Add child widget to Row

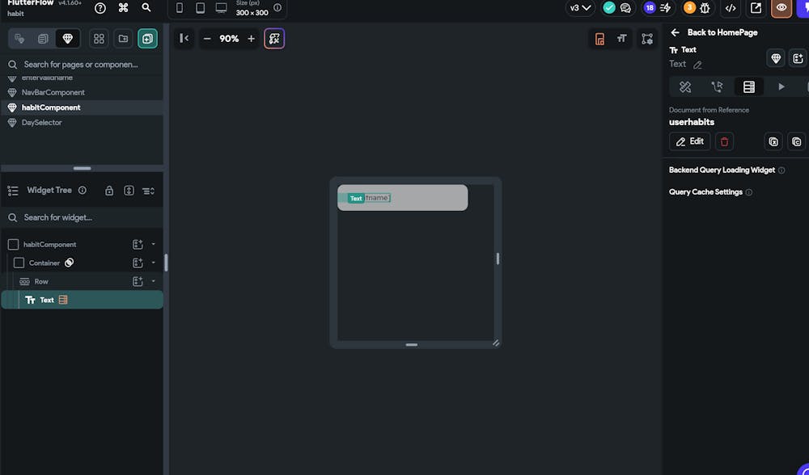[x=138, y=282]
